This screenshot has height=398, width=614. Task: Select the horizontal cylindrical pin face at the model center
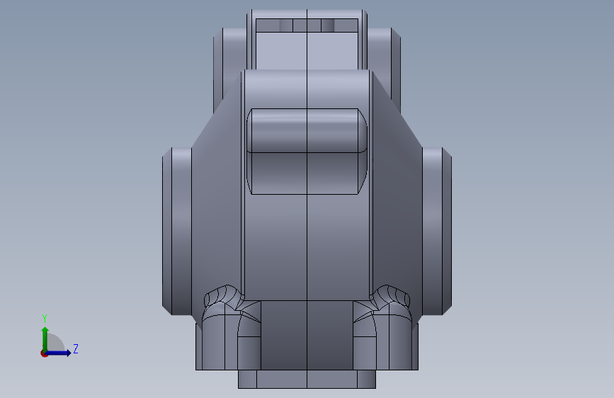[x=307, y=130]
